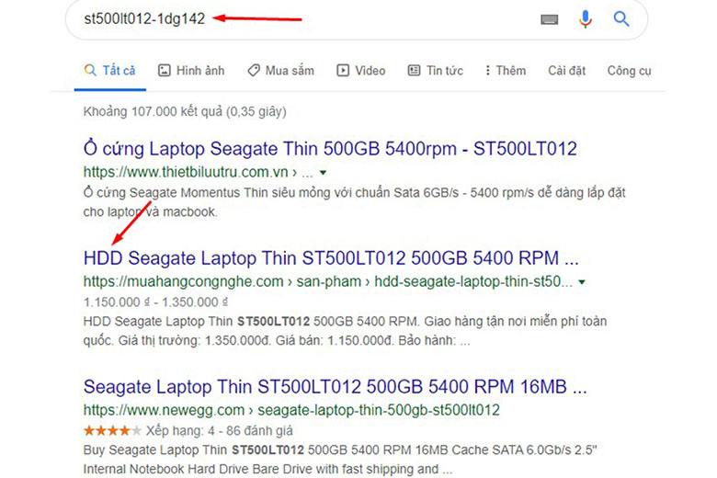Image resolution: width=717 pixels, height=478 pixels.
Task: Activate voice search microphone icon
Action: tap(586, 18)
